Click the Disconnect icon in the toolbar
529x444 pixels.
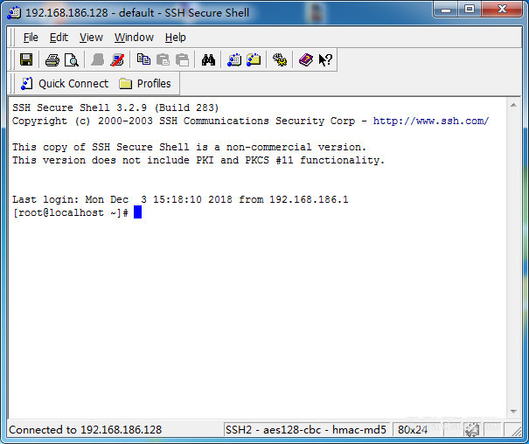coord(117,60)
